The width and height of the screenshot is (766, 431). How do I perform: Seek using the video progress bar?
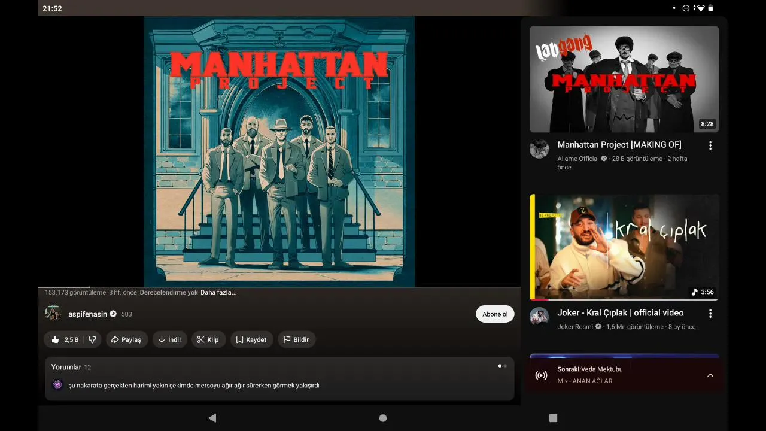[279, 287]
